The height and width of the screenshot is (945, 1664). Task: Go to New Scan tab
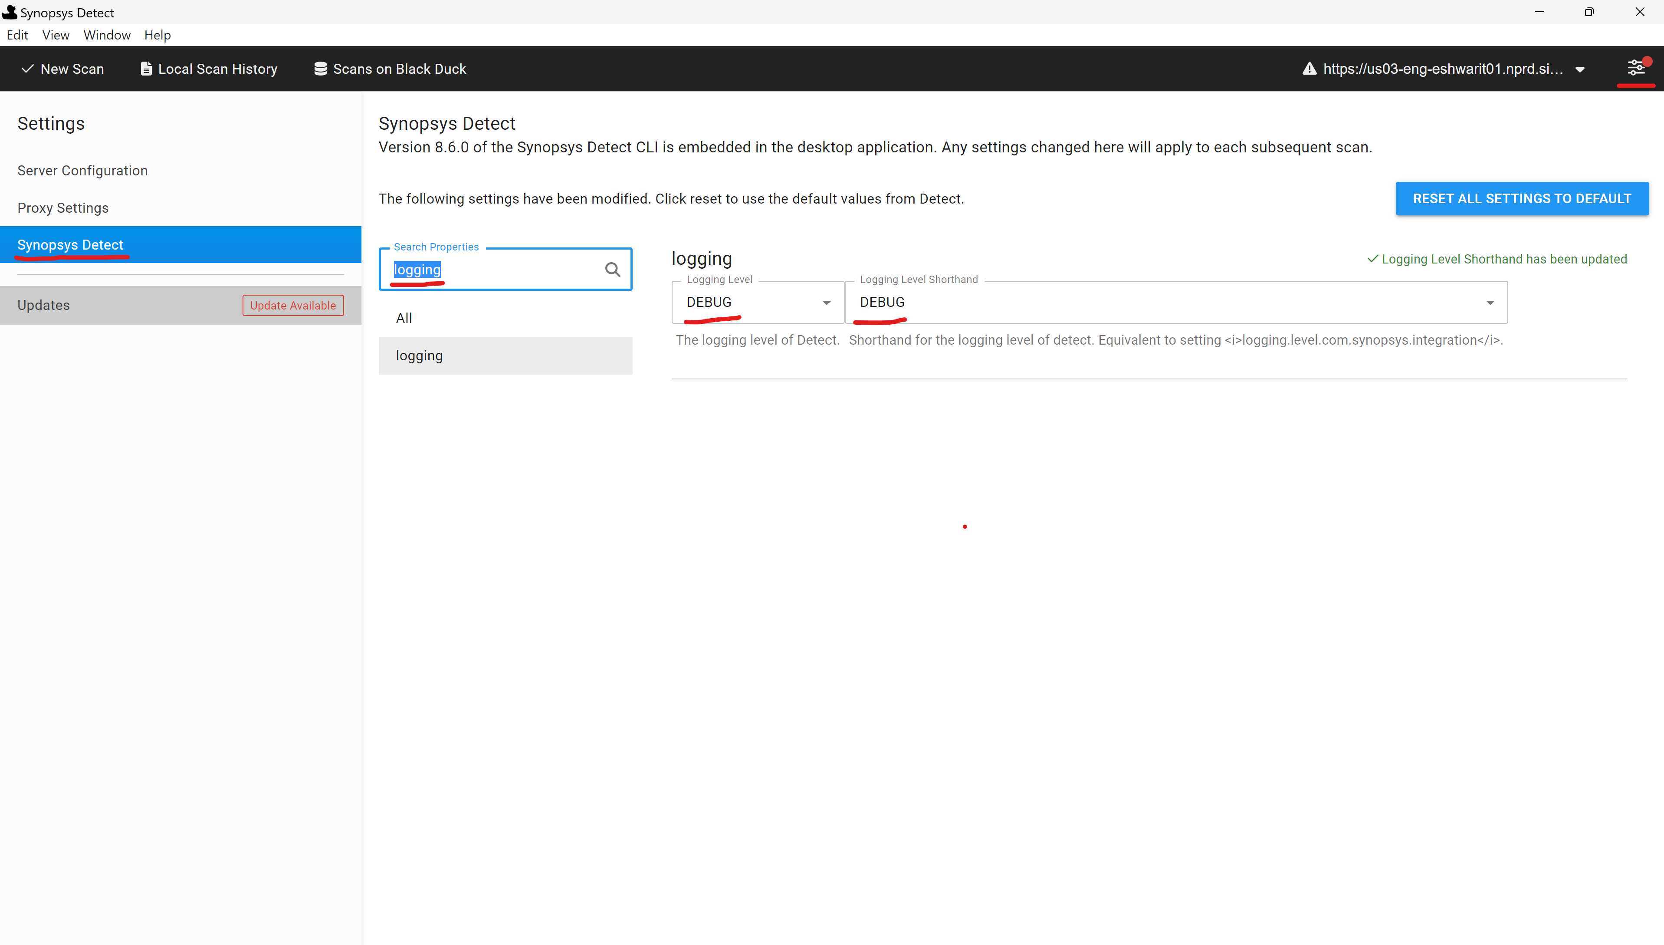tap(62, 69)
